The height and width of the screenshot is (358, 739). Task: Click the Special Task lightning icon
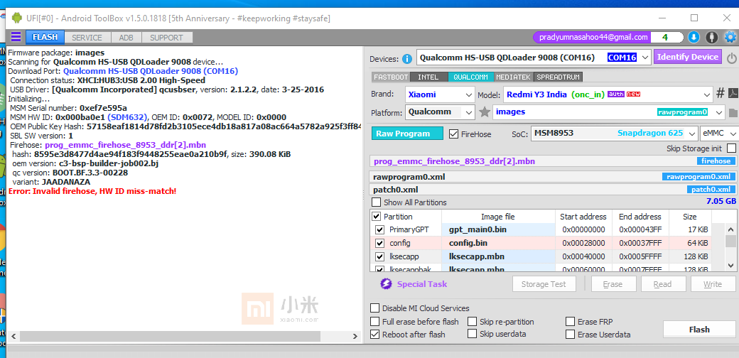[386, 284]
